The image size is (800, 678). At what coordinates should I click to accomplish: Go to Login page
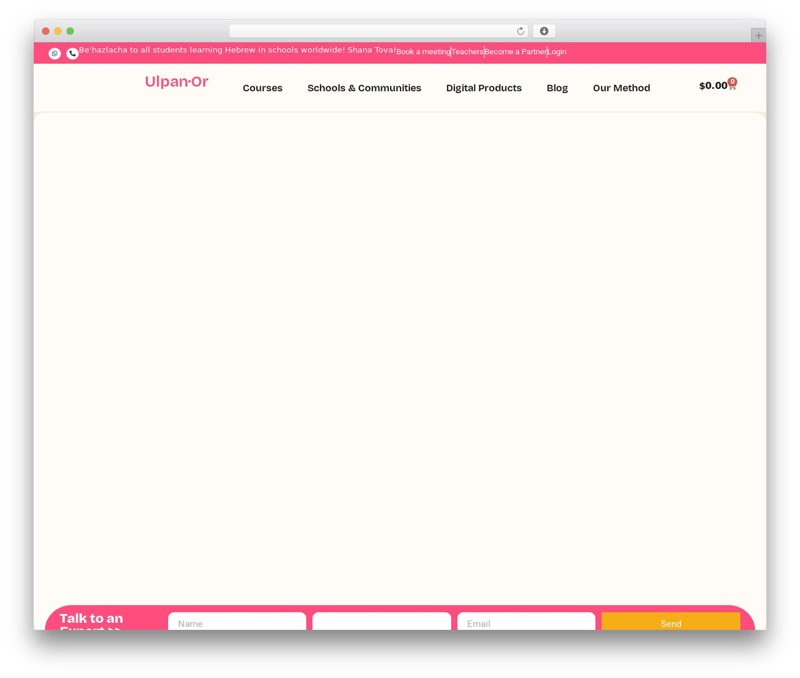[x=557, y=52]
